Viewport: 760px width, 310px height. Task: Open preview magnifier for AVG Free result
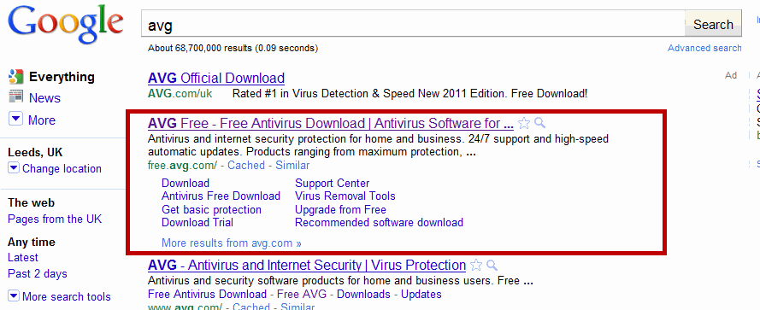coord(540,122)
